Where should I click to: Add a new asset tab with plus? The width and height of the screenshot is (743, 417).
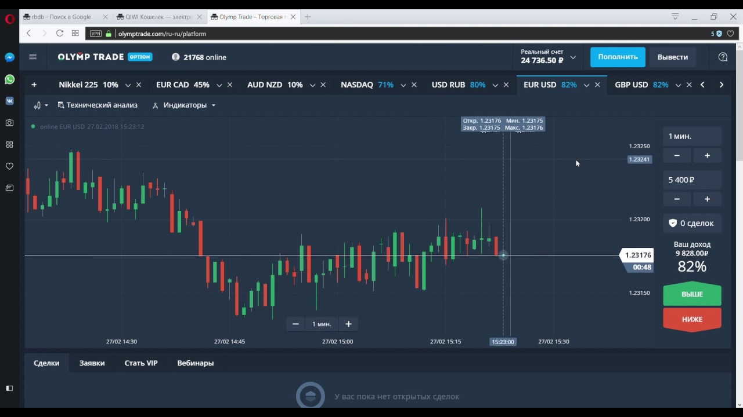pyautogui.click(x=34, y=85)
